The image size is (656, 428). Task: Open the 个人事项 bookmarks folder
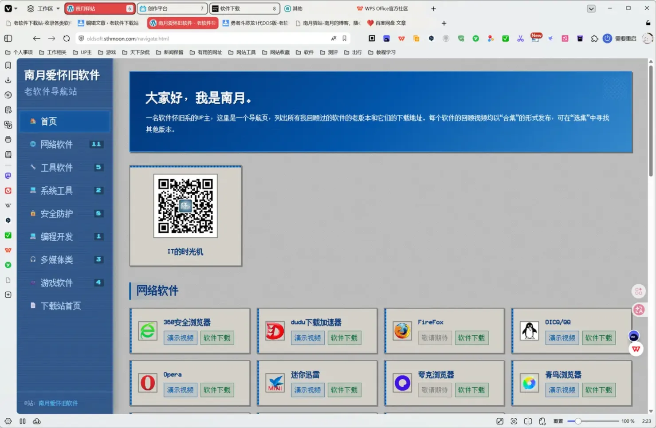[x=19, y=52]
